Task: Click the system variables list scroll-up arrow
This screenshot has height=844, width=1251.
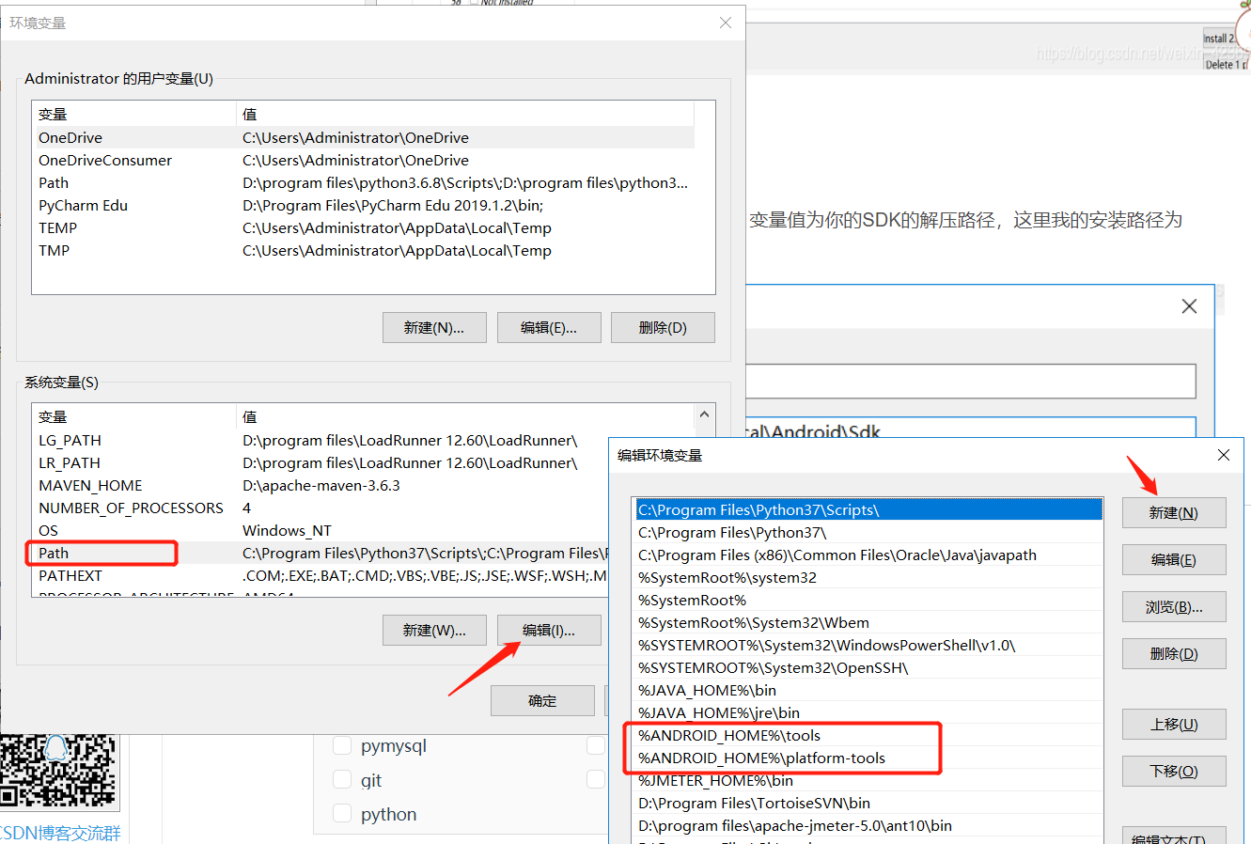Action: tap(704, 414)
